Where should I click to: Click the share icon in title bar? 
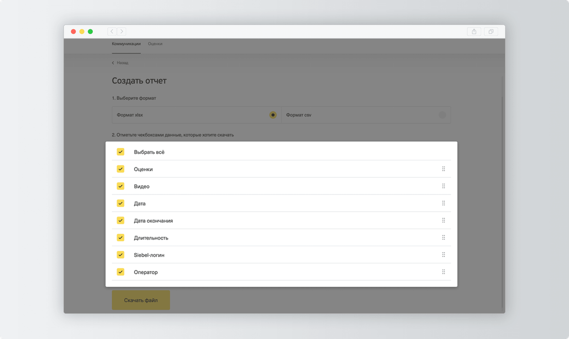pos(474,31)
